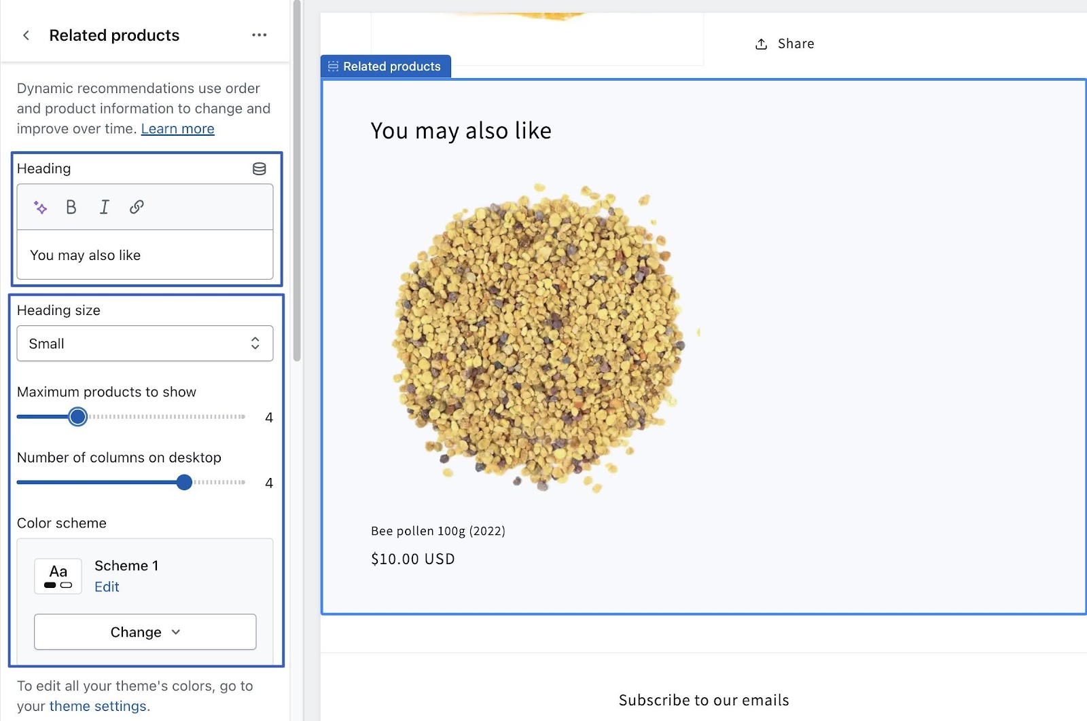Open the three-dot more actions menu
This screenshot has height=721, width=1087.
pyautogui.click(x=259, y=35)
